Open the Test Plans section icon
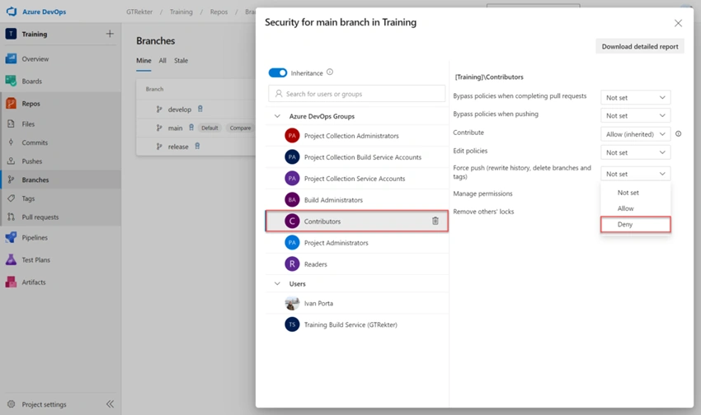 (12, 259)
